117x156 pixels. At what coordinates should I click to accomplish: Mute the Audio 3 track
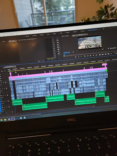pos(3,96)
